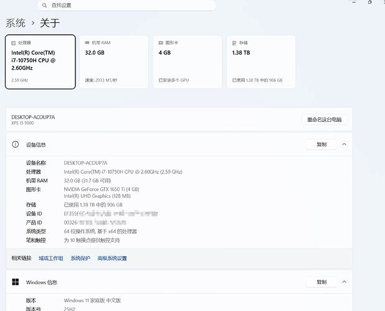
Task: Click 设备名称 row value DESKTOP-ACOUP7A
Action: (x=85, y=163)
